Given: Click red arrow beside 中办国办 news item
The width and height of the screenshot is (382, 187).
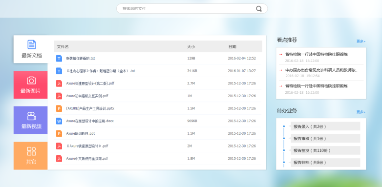Looking at the screenshot, I should (x=281, y=70).
